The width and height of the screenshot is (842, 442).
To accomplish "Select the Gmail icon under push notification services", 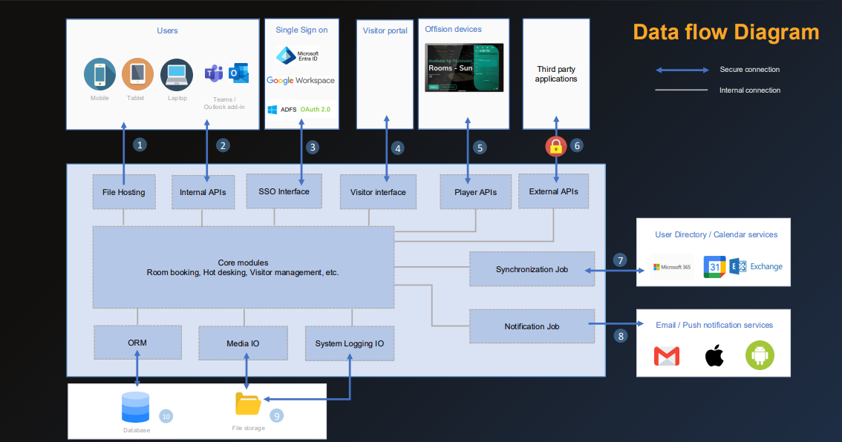I will (667, 355).
